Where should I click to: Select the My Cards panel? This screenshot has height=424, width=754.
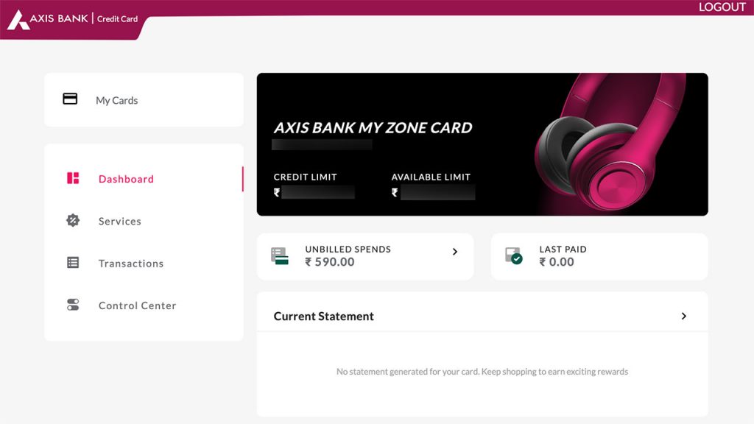coord(144,99)
